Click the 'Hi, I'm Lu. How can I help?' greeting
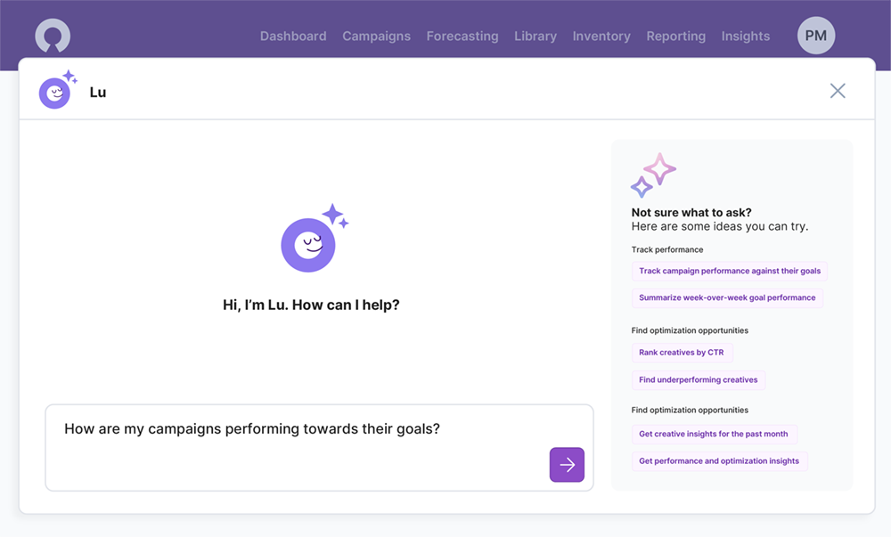This screenshot has width=891, height=537. 311,305
